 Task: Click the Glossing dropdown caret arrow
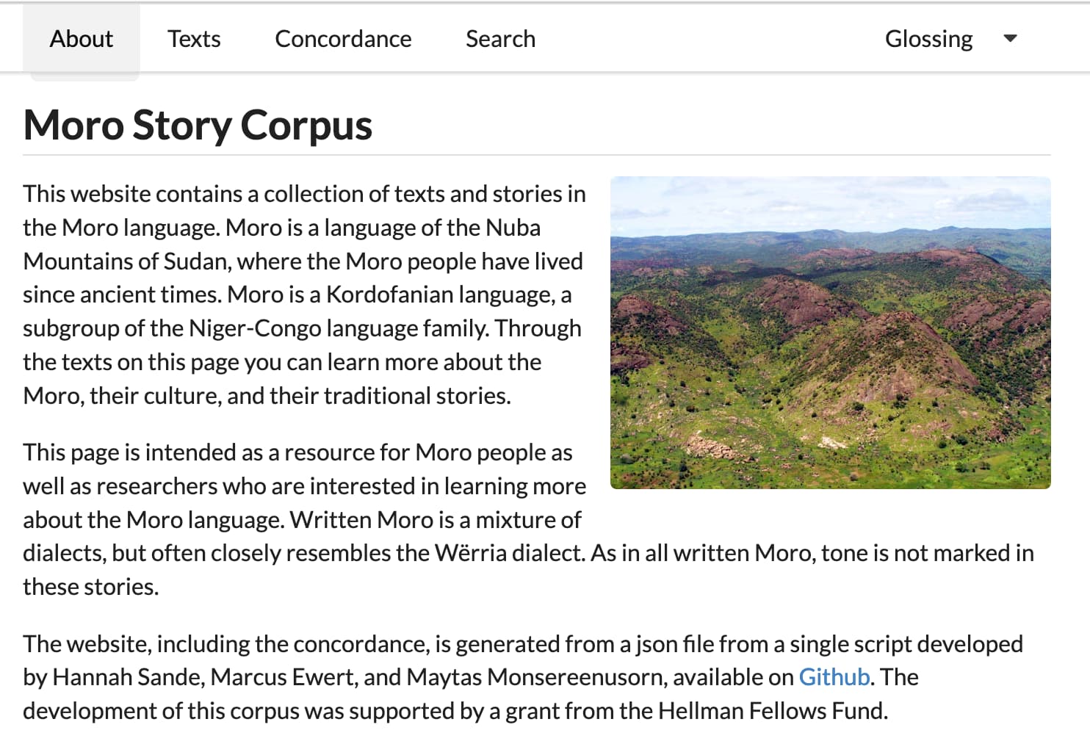point(1010,38)
